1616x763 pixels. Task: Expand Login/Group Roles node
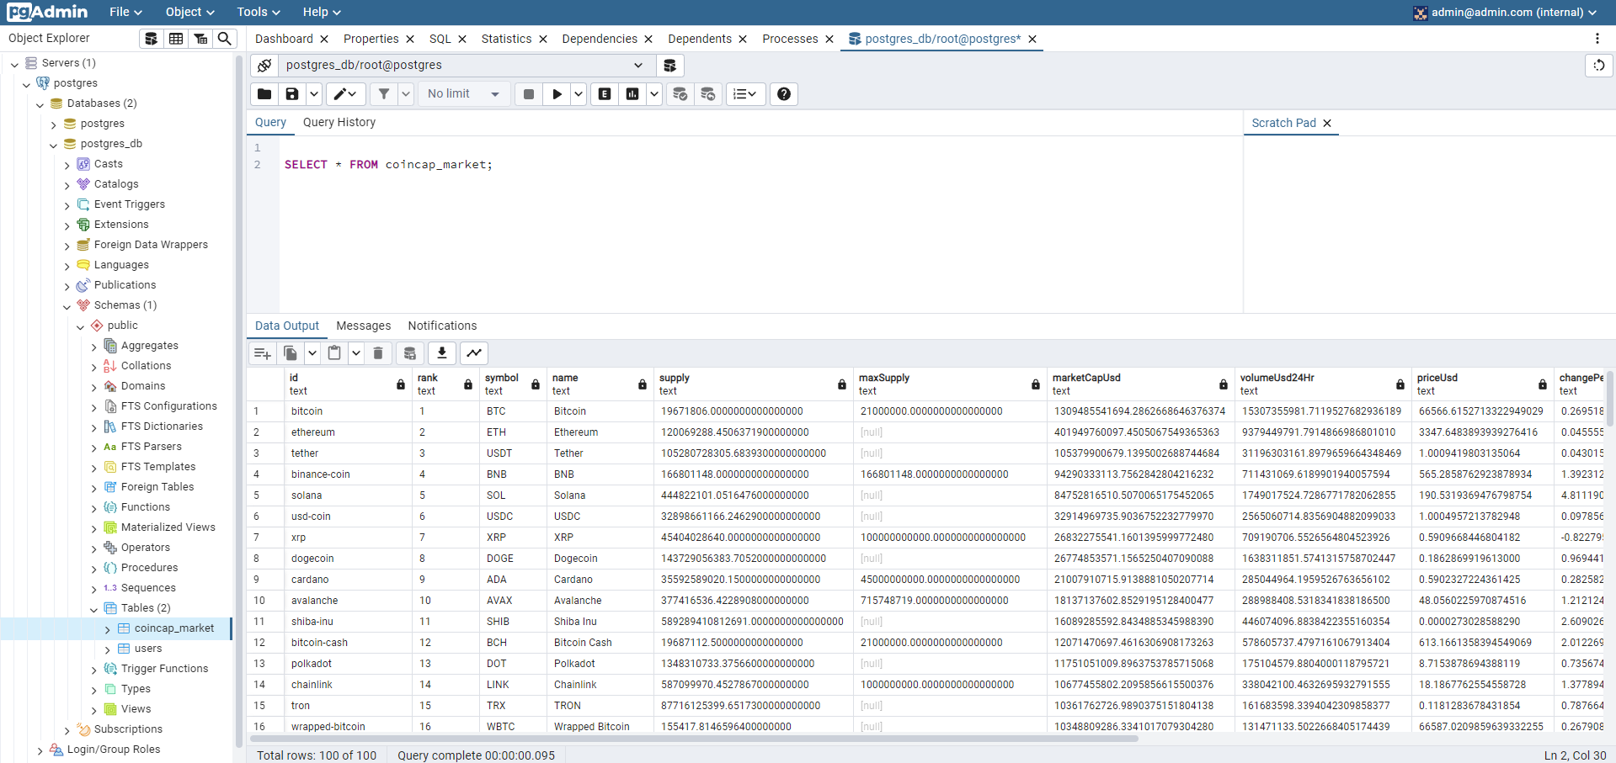click(40, 750)
